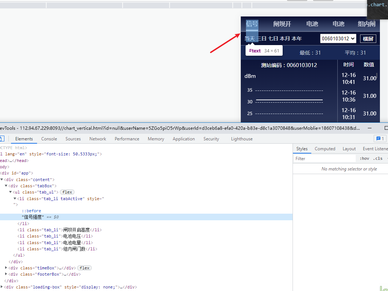388x291 pixels.
Task: Switch to the Sources tab
Action: [73, 139]
